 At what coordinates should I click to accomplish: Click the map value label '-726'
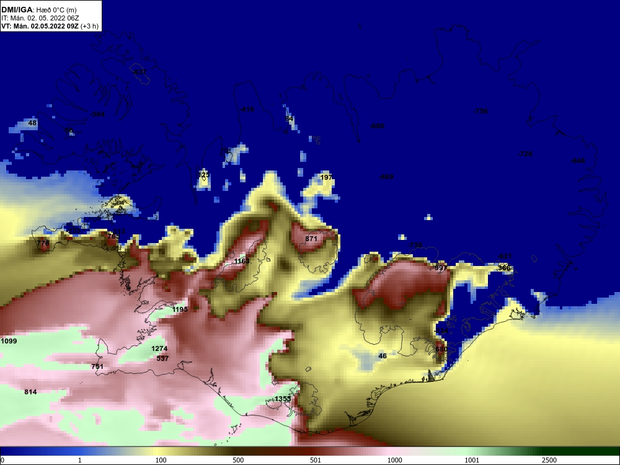coord(525,154)
